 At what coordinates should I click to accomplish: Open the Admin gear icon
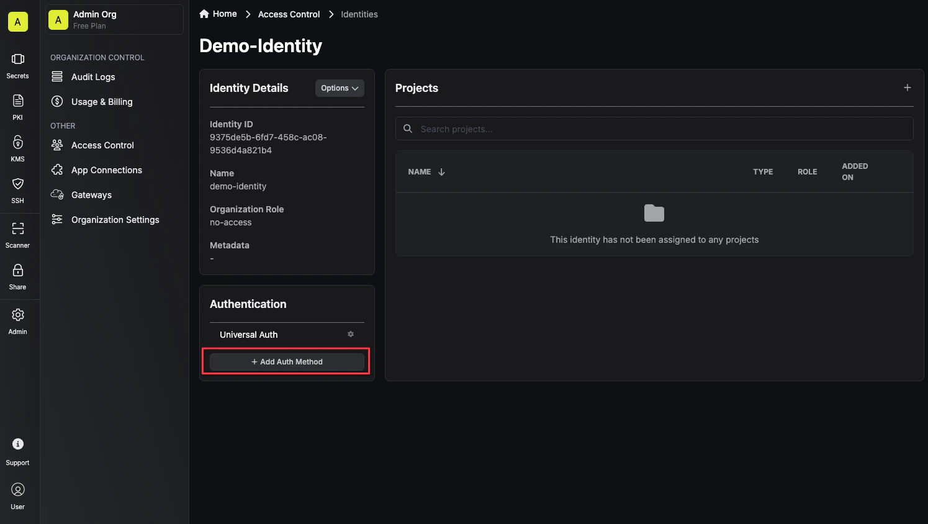18,315
